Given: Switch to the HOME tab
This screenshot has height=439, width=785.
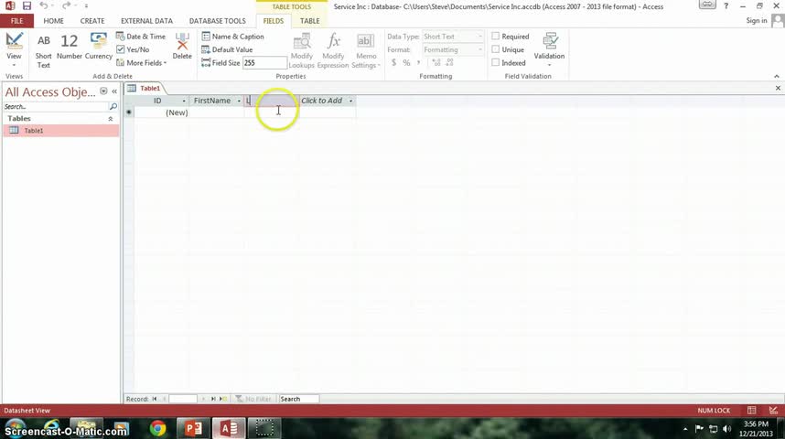Looking at the screenshot, I should (54, 21).
